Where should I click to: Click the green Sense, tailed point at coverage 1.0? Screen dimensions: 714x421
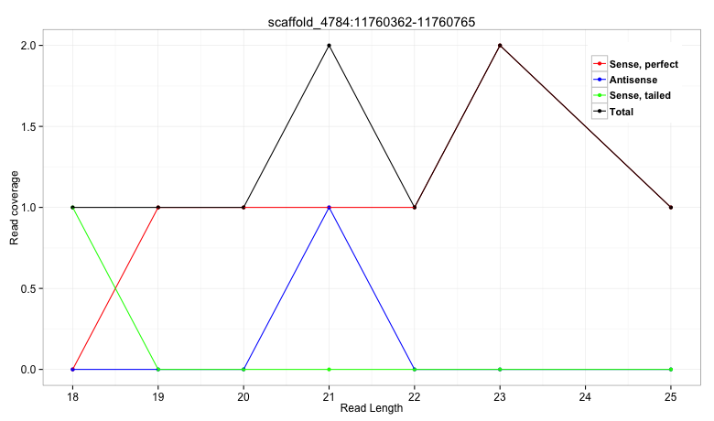[x=72, y=208]
